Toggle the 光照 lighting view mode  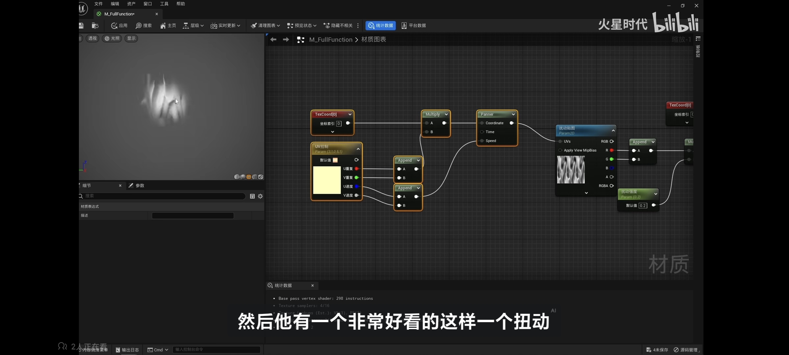coord(112,38)
